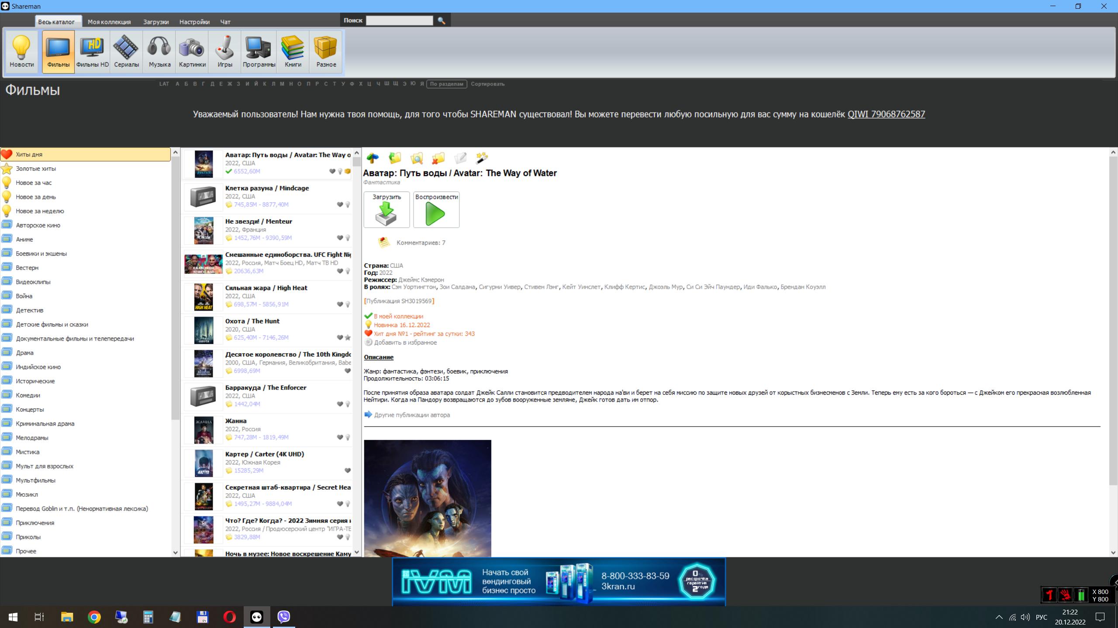Switch to the Моя коллекция tab
The height and width of the screenshot is (628, 1118).
(x=109, y=22)
